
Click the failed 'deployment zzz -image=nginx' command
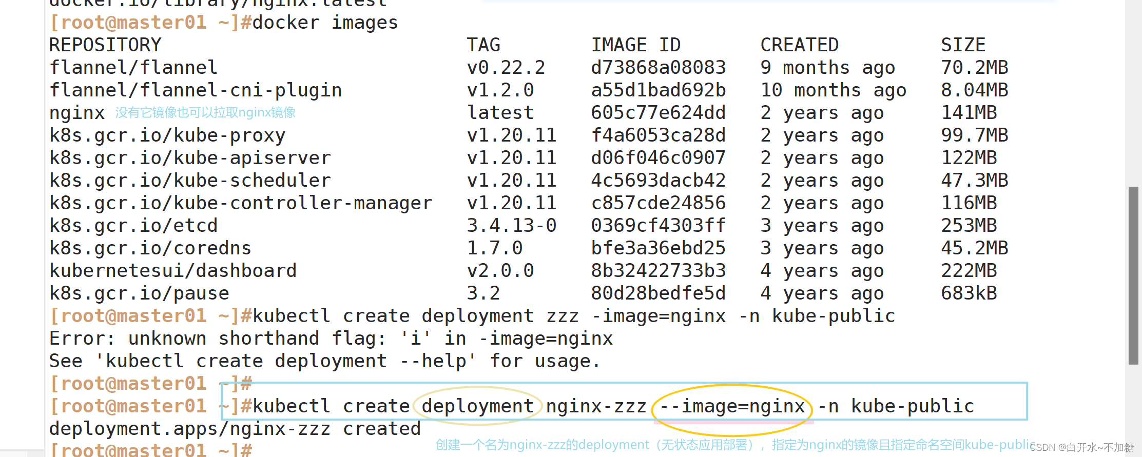tap(574, 316)
